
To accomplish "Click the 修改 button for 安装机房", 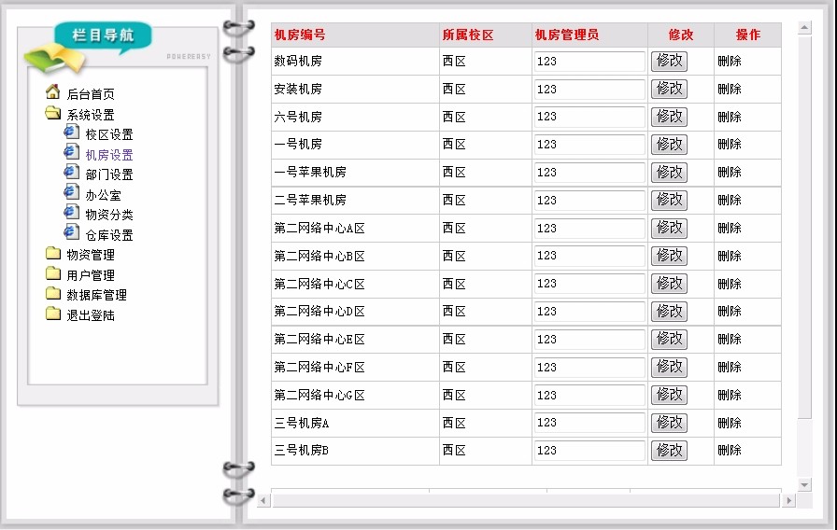I will tap(669, 89).
